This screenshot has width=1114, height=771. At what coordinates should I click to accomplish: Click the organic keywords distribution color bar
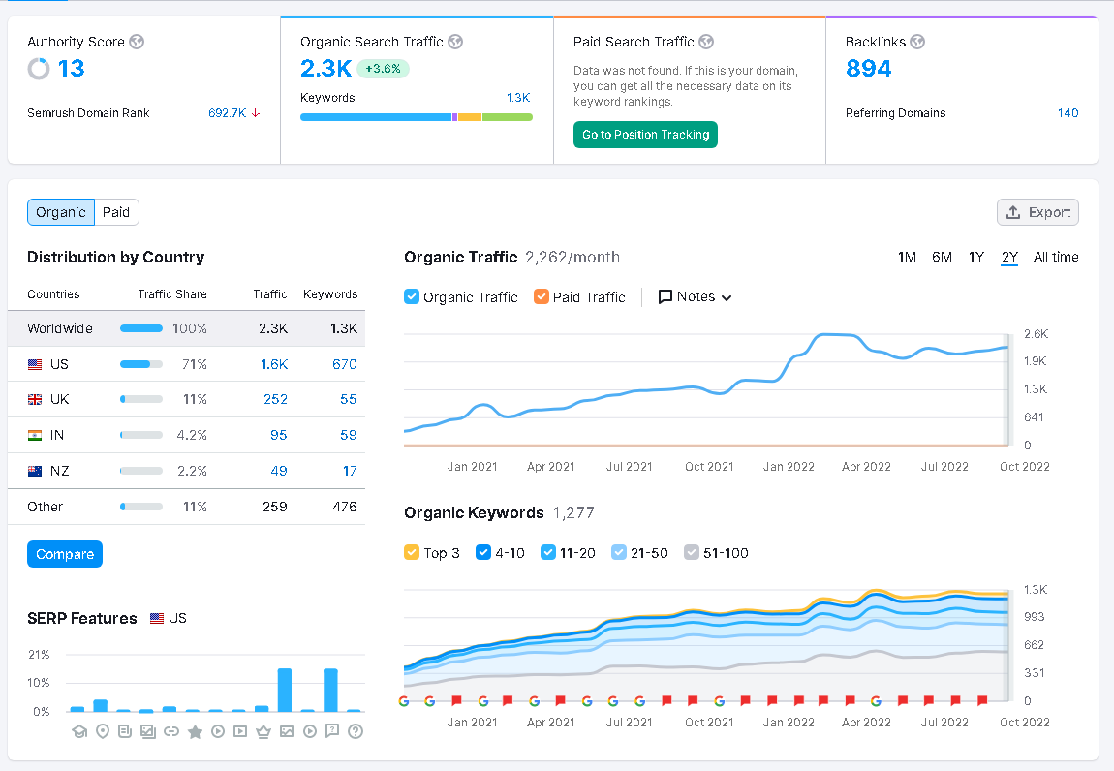[416, 117]
